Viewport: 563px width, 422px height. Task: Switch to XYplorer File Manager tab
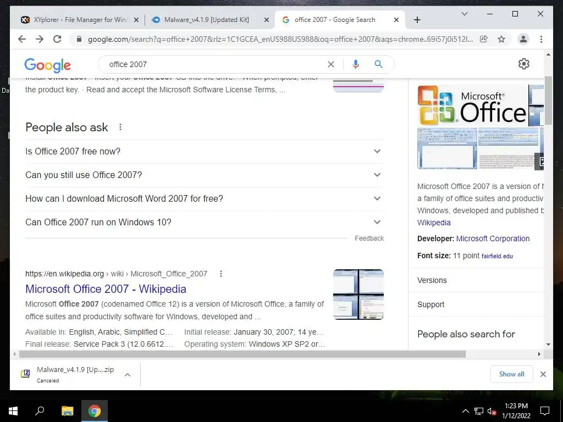80,20
